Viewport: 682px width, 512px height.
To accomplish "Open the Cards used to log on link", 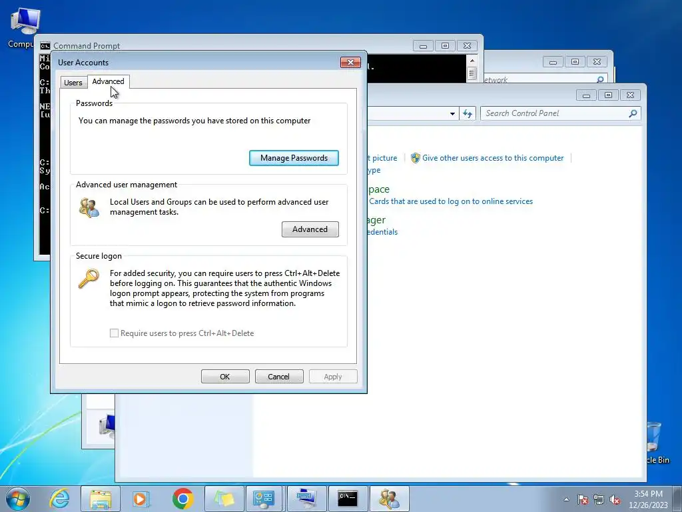I will coord(451,201).
